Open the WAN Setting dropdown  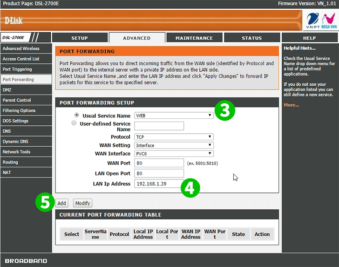[x=174, y=145]
